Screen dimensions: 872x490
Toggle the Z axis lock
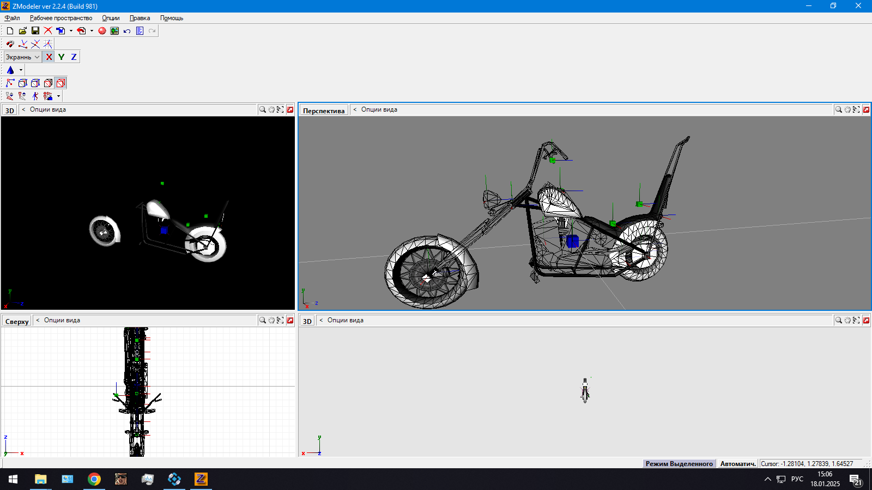pos(74,57)
